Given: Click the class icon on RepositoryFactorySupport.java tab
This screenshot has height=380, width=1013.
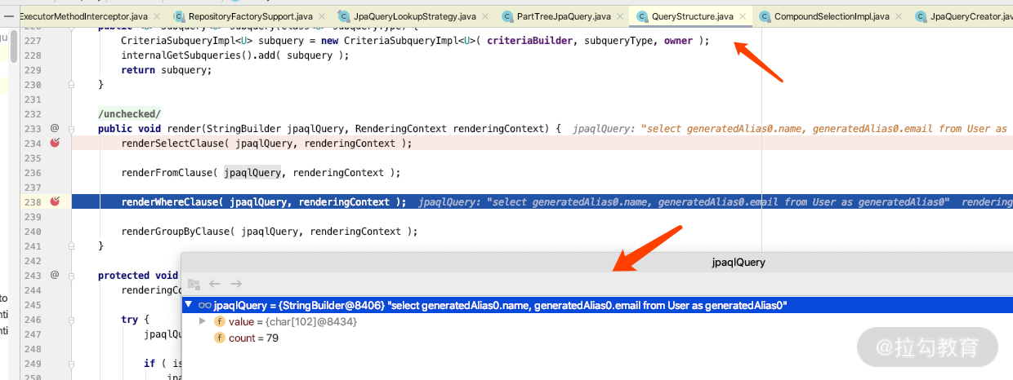Looking at the screenshot, I should [x=180, y=16].
